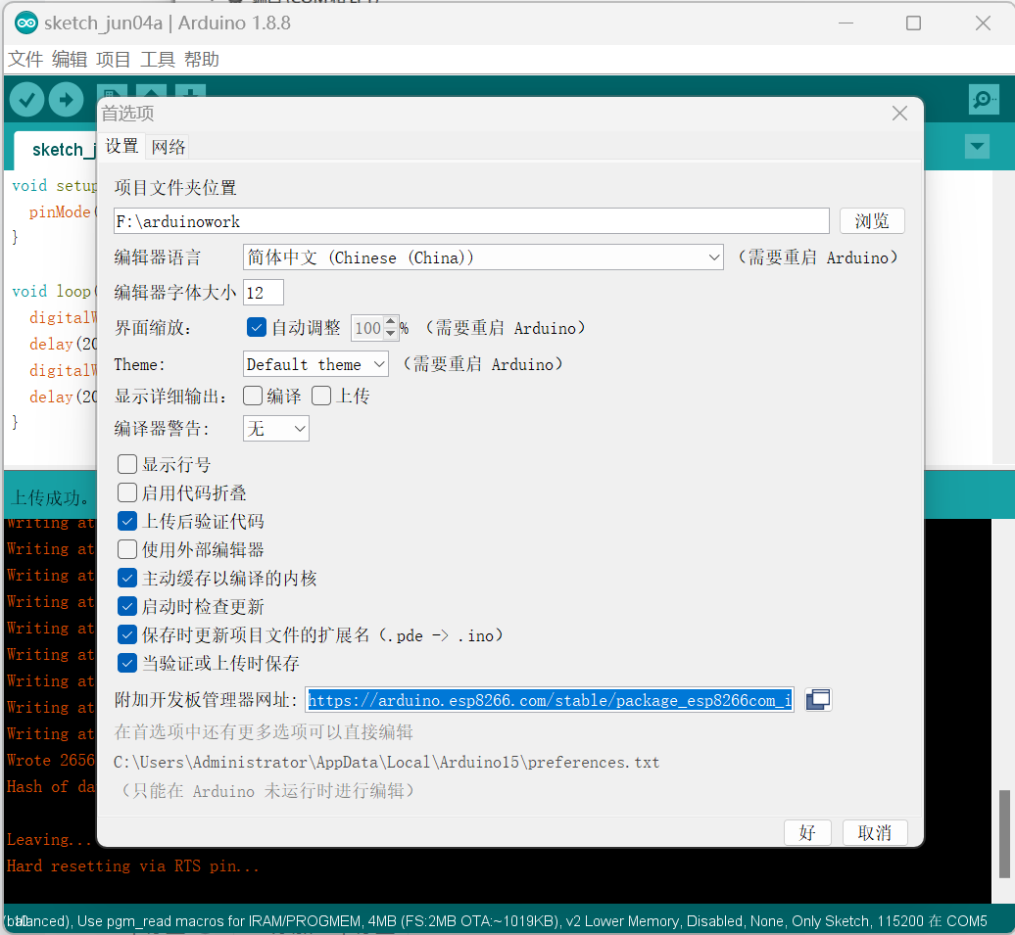The height and width of the screenshot is (935, 1015).
Task: Open the preferences.txt file path link
Action: point(386,763)
